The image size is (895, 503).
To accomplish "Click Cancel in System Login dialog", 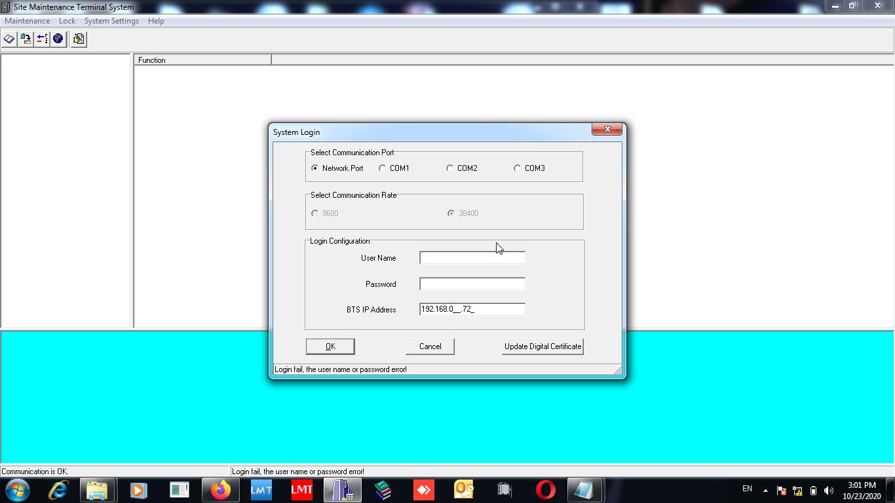I will tap(430, 346).
